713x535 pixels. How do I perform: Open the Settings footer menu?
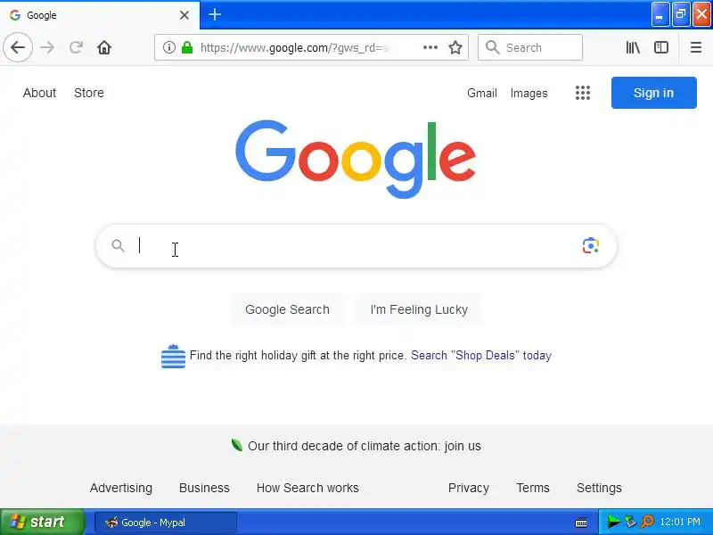click(599, 488)
